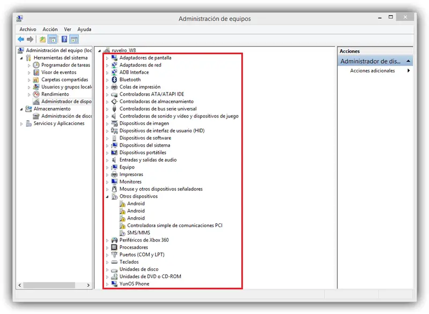Image resolution: width=429 pixels, height=314 pixels.
Task: Open the Archivo menu
Action: coord(28,30)
